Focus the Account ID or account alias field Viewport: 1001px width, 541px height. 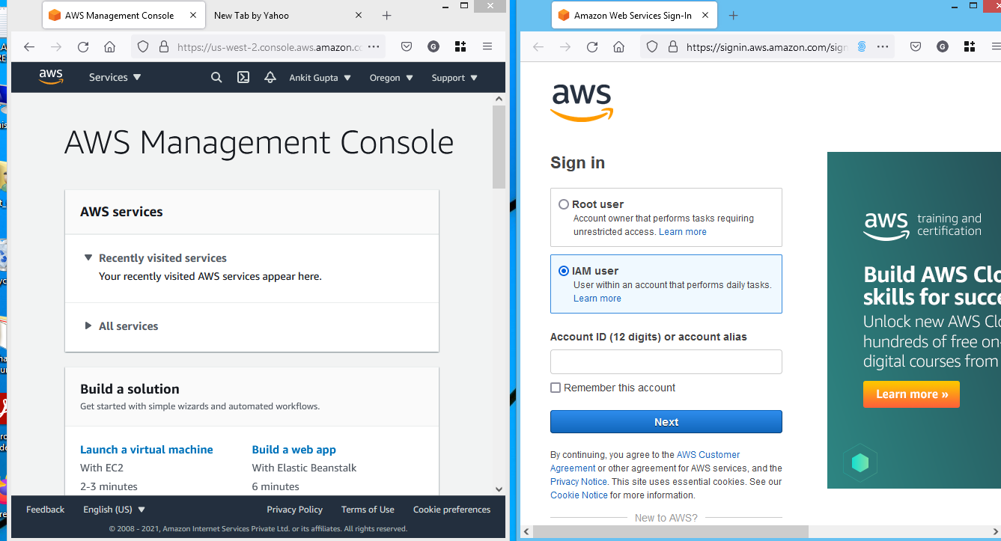pos(666,361)
